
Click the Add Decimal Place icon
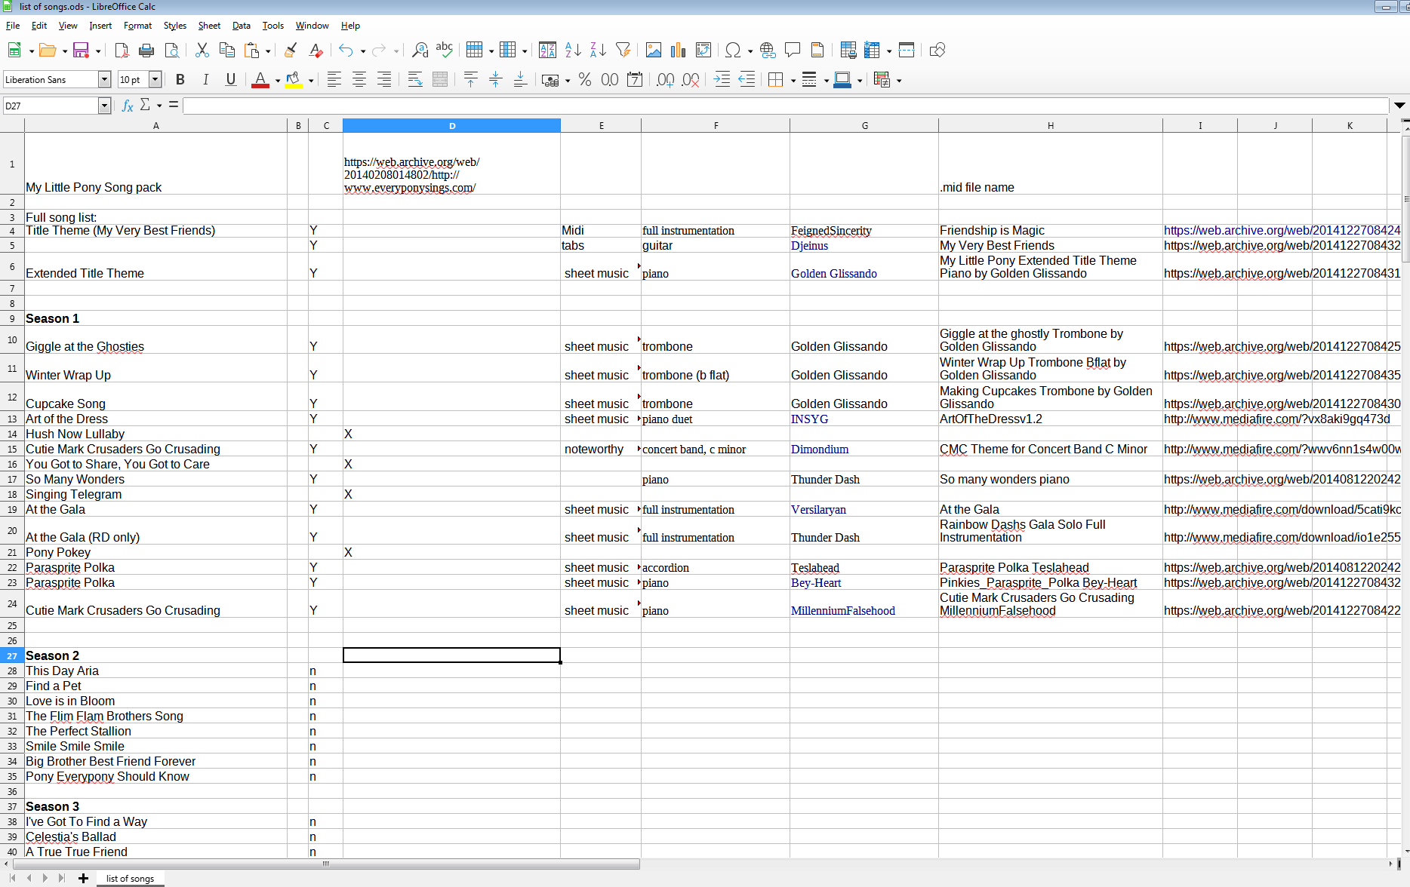pyautogui.click(x=665, y=80)
